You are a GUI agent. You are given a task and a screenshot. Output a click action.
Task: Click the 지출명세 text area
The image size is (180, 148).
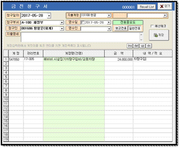pos(80,37)
